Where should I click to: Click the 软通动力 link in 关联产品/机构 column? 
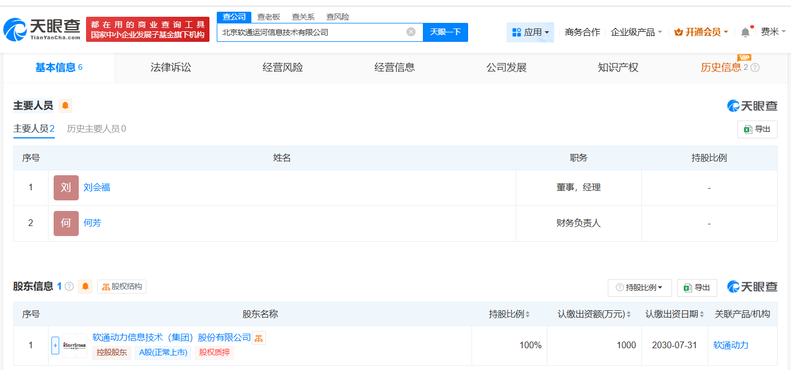coord(730,345)
